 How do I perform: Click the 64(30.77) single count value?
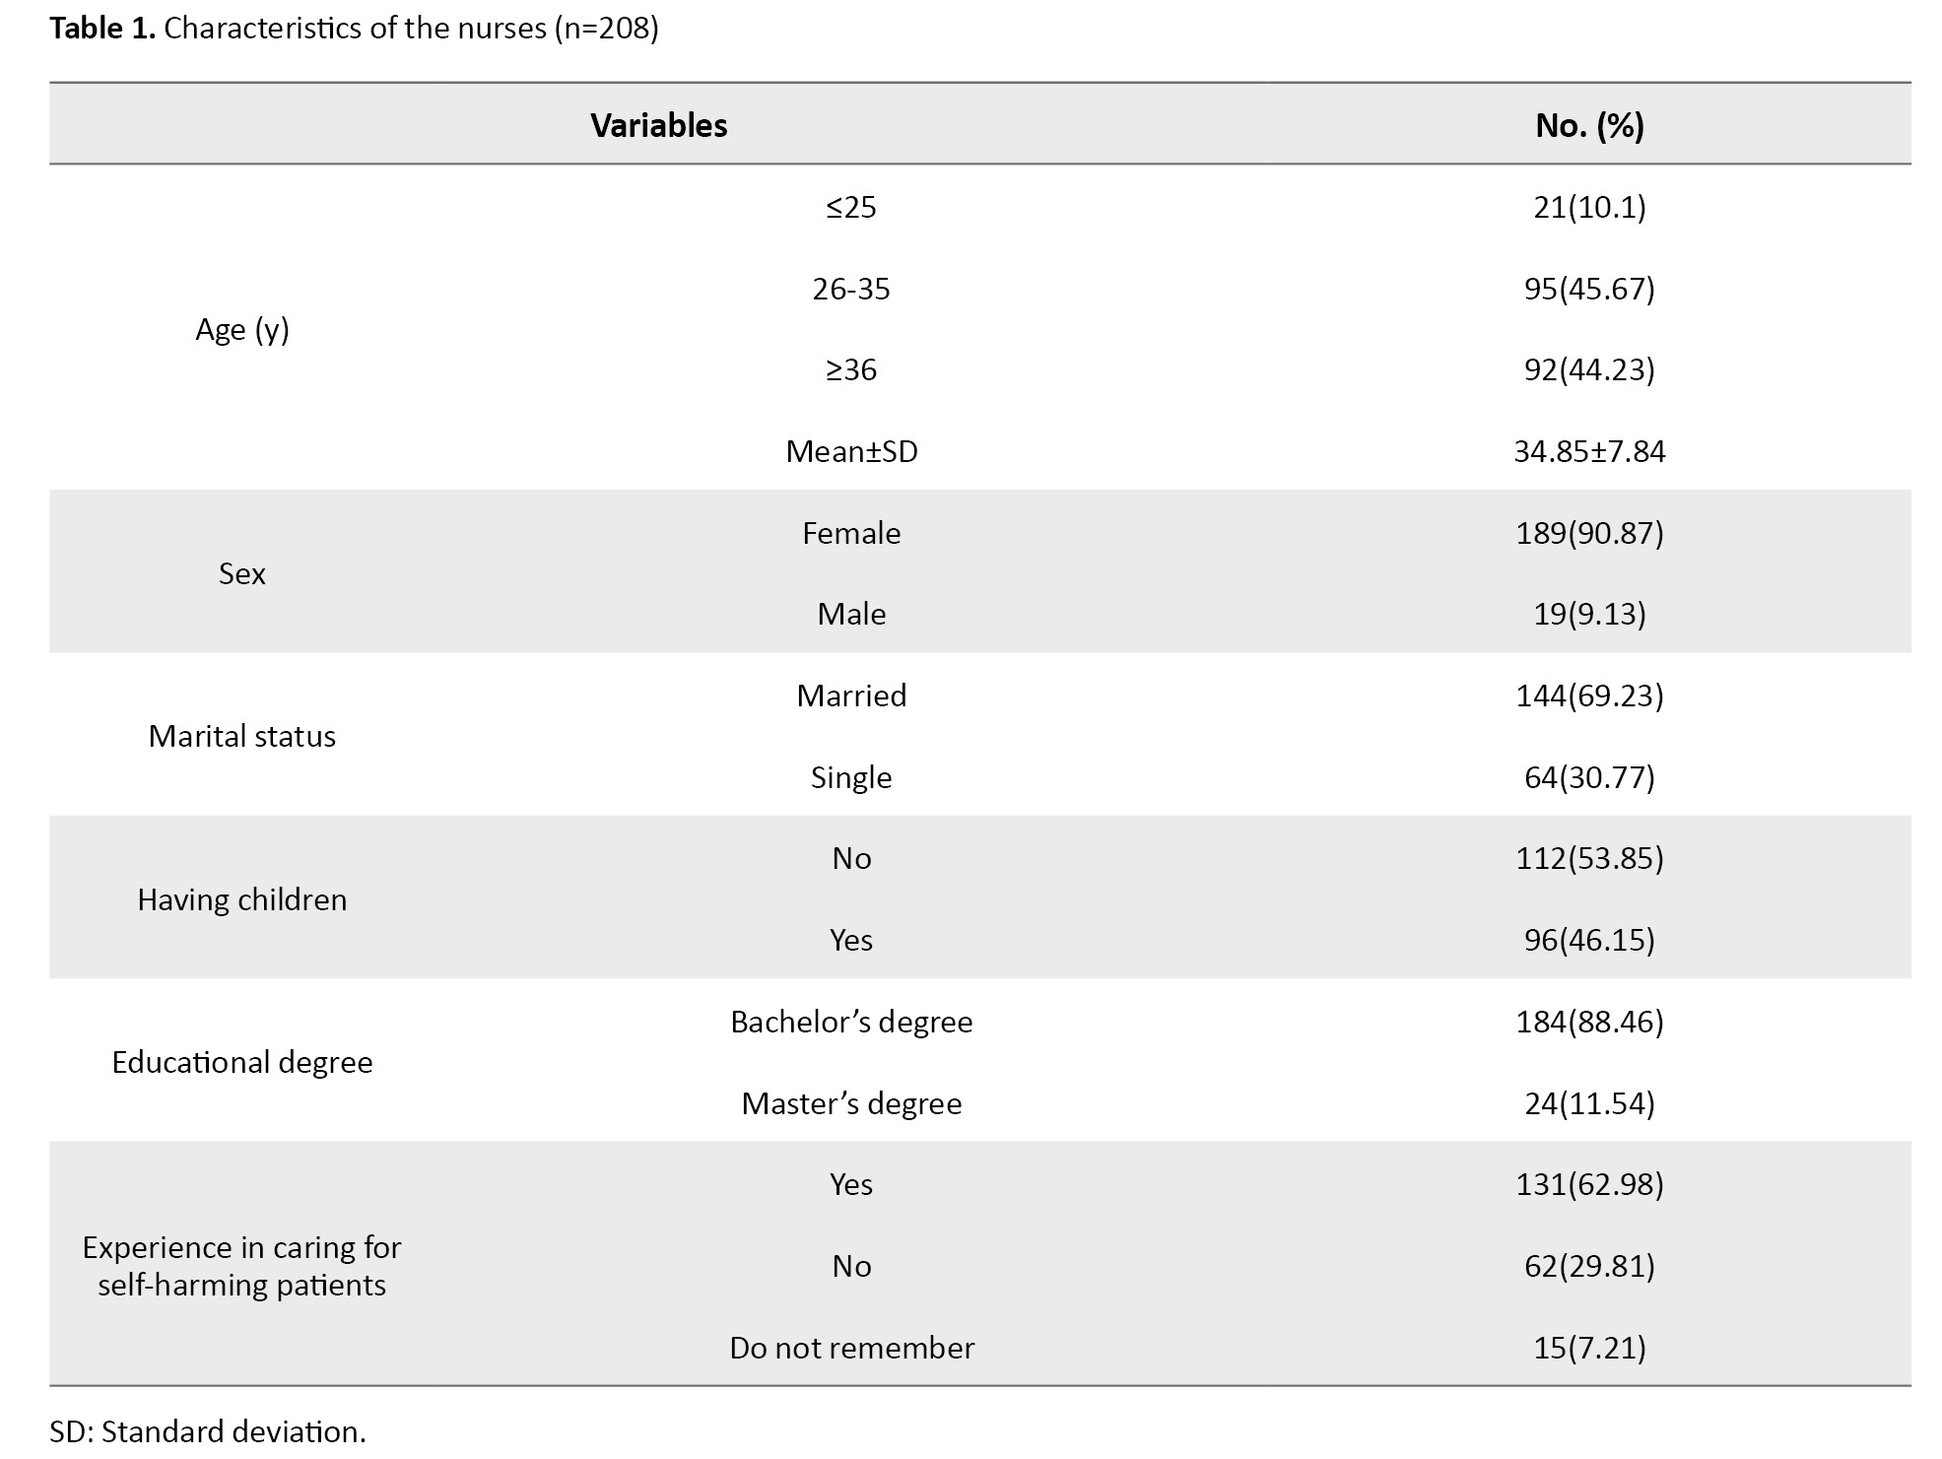[x=1588, y=777]
